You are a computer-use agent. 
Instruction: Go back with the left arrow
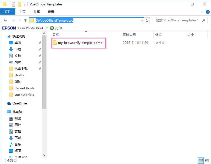pyautogui.click(x=5, y=20)
